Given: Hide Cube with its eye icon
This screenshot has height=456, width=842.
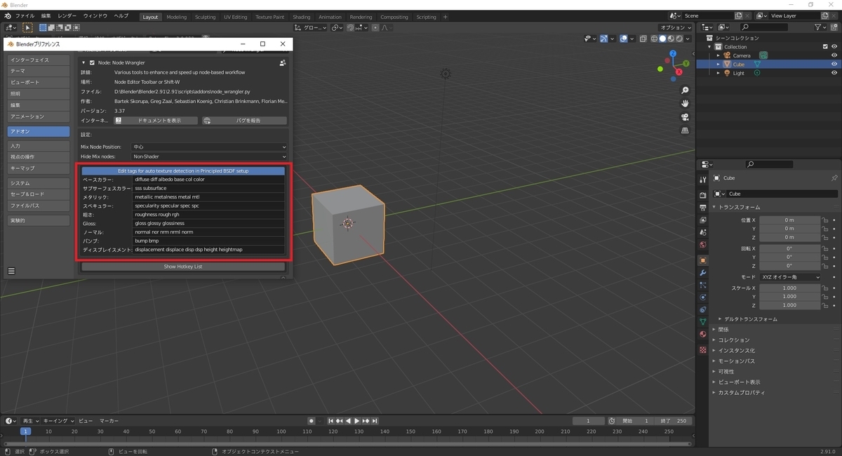Looking at the screenshot, I should coord(834,64).
